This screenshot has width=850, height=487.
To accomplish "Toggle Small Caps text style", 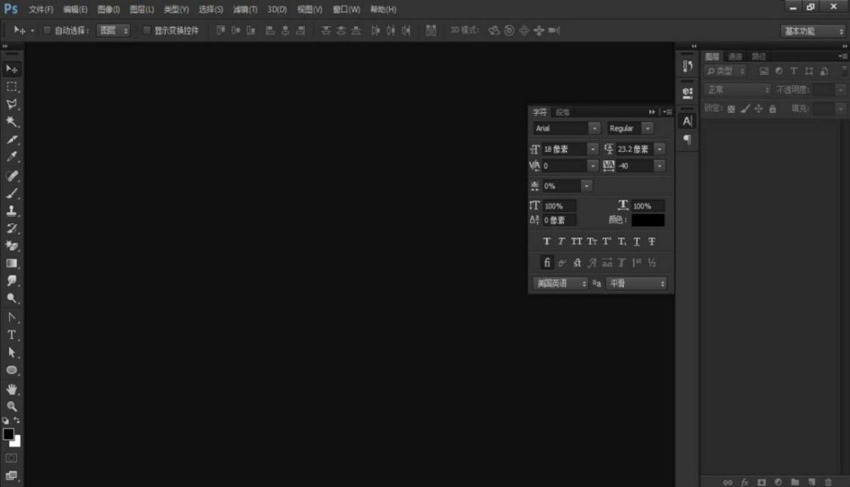I will (592, 241).
